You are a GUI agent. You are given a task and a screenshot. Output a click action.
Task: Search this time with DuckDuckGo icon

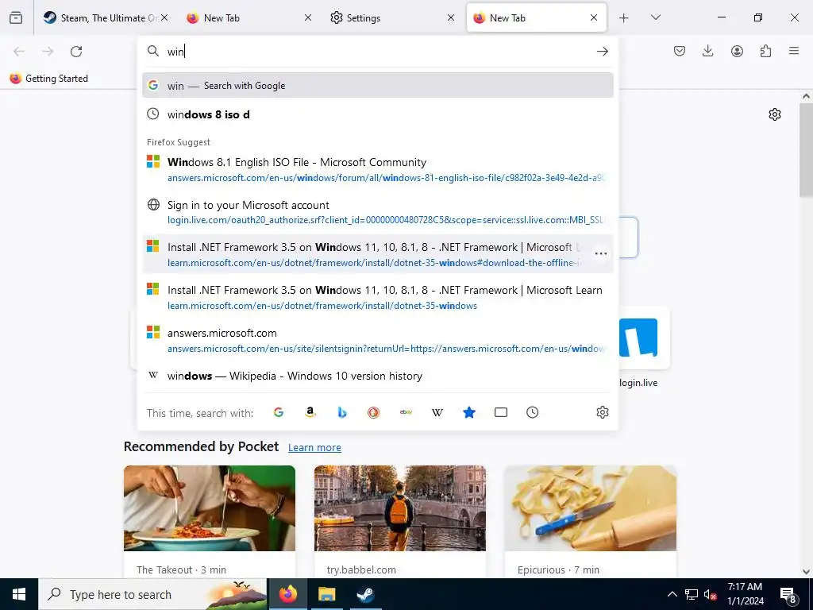click(x=373, y=412)
